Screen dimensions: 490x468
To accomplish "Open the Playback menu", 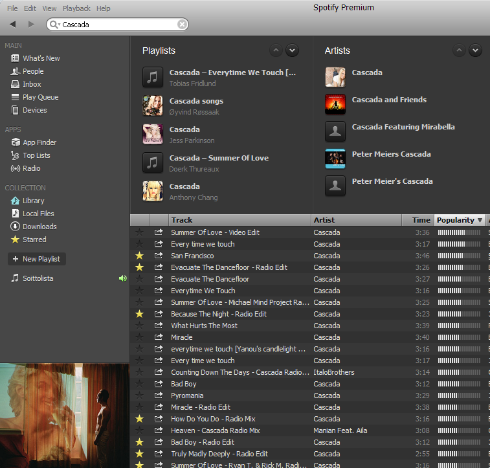I will coord(76,8).
